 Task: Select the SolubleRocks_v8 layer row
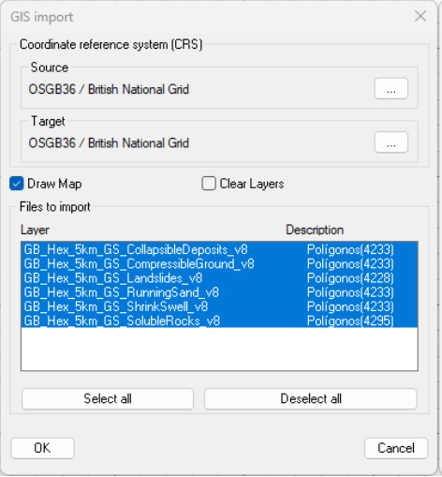[x=219, y=320]
